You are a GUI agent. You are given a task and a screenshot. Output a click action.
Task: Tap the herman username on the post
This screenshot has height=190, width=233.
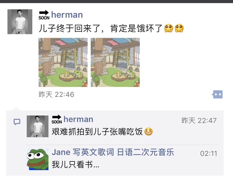67,15
